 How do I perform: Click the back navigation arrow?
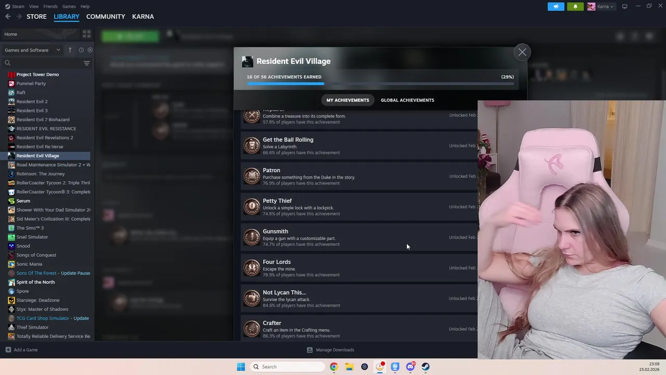point(8,17)
